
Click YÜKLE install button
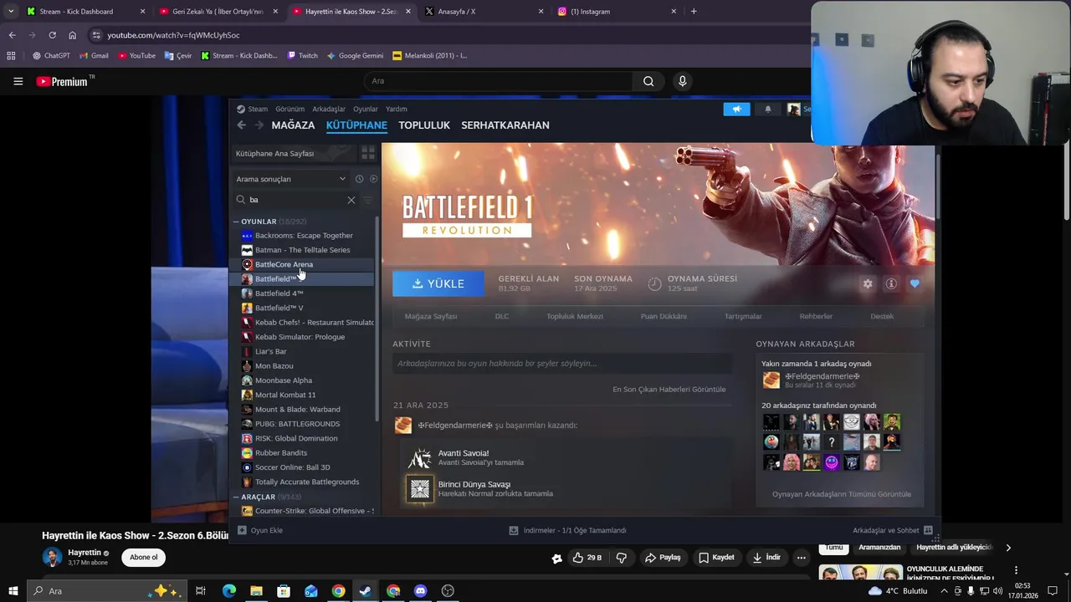[438, 283]
